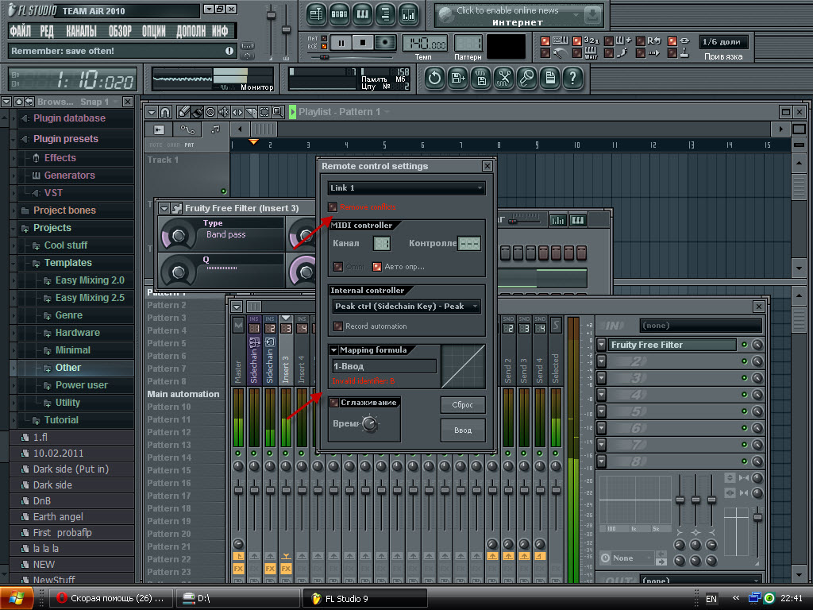813x610 pixels.
Task: Open the ОБЗОР menu
Action: pyautogui.click(x=120, y=32)
